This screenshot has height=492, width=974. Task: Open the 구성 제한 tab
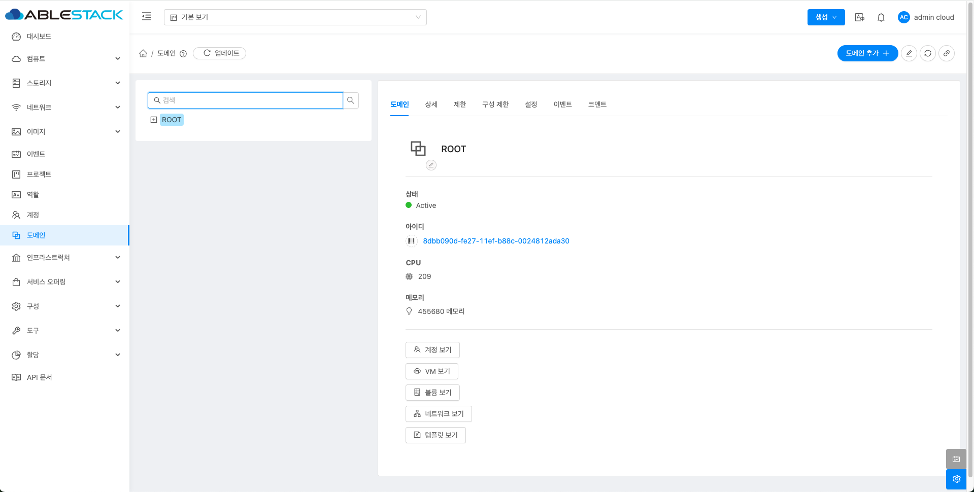pyautogui.click(x=495, y=104)
